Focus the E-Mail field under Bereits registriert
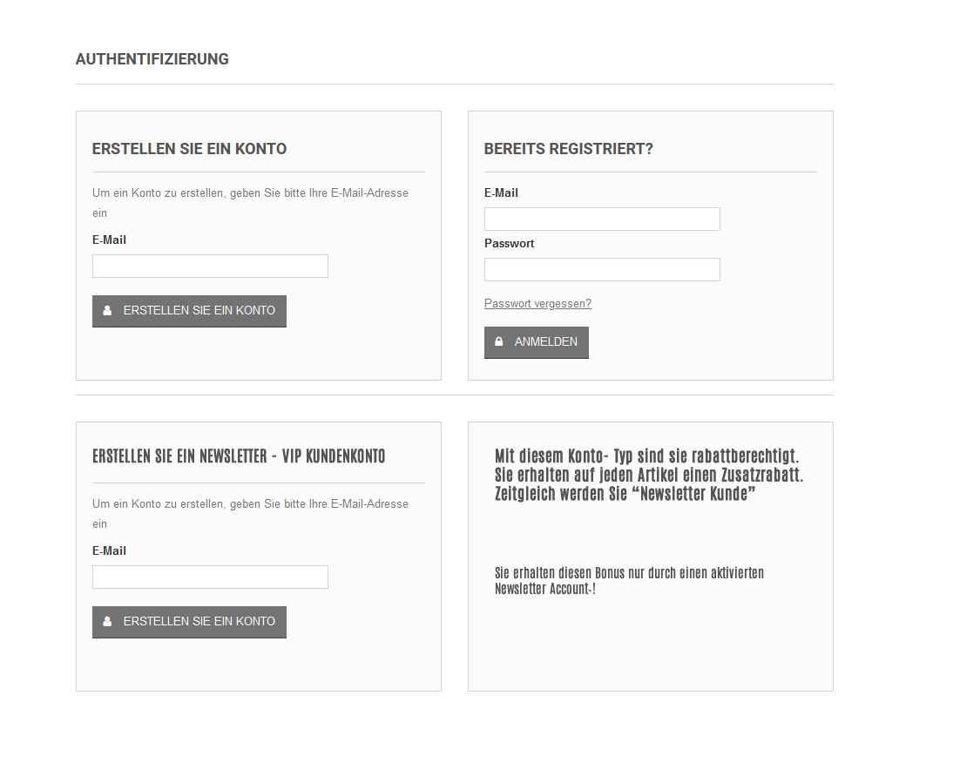This screenshot has height=783, width=953. point(602,219)
